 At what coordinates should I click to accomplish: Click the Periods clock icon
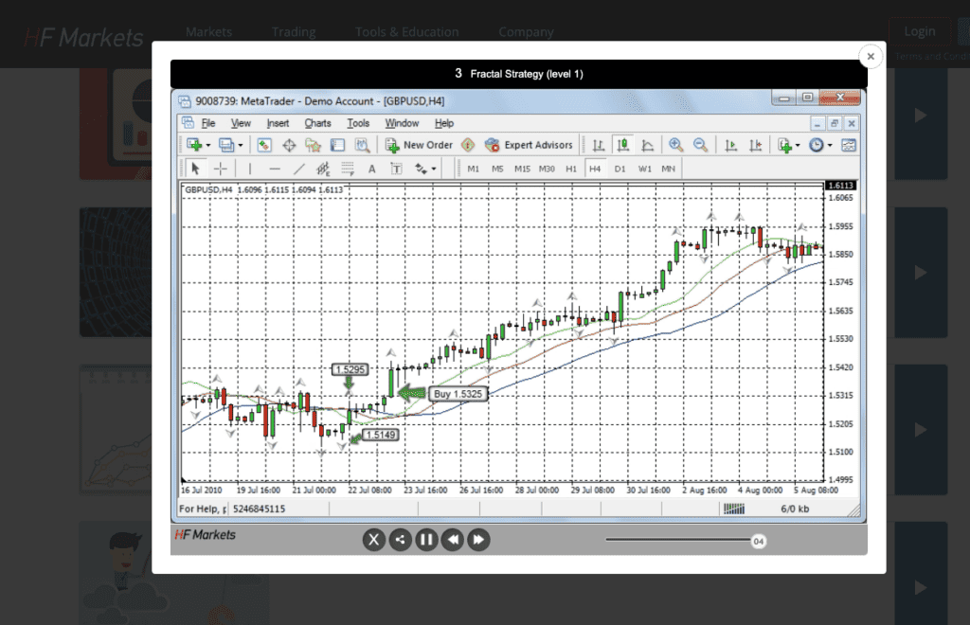coord(817,145)
